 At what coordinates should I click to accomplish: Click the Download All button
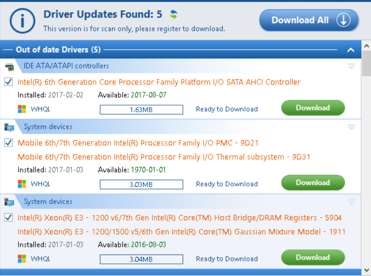click(309, 20)
